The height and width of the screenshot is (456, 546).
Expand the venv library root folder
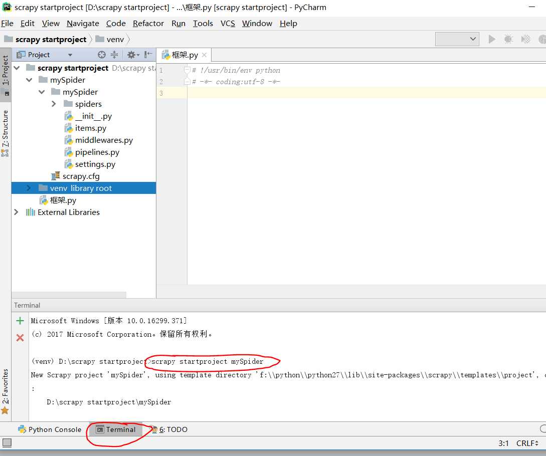(x=29, y=188)
